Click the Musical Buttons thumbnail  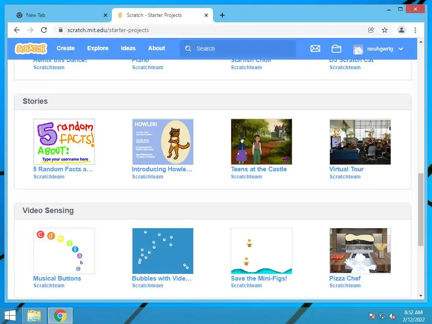pos(64,251)
